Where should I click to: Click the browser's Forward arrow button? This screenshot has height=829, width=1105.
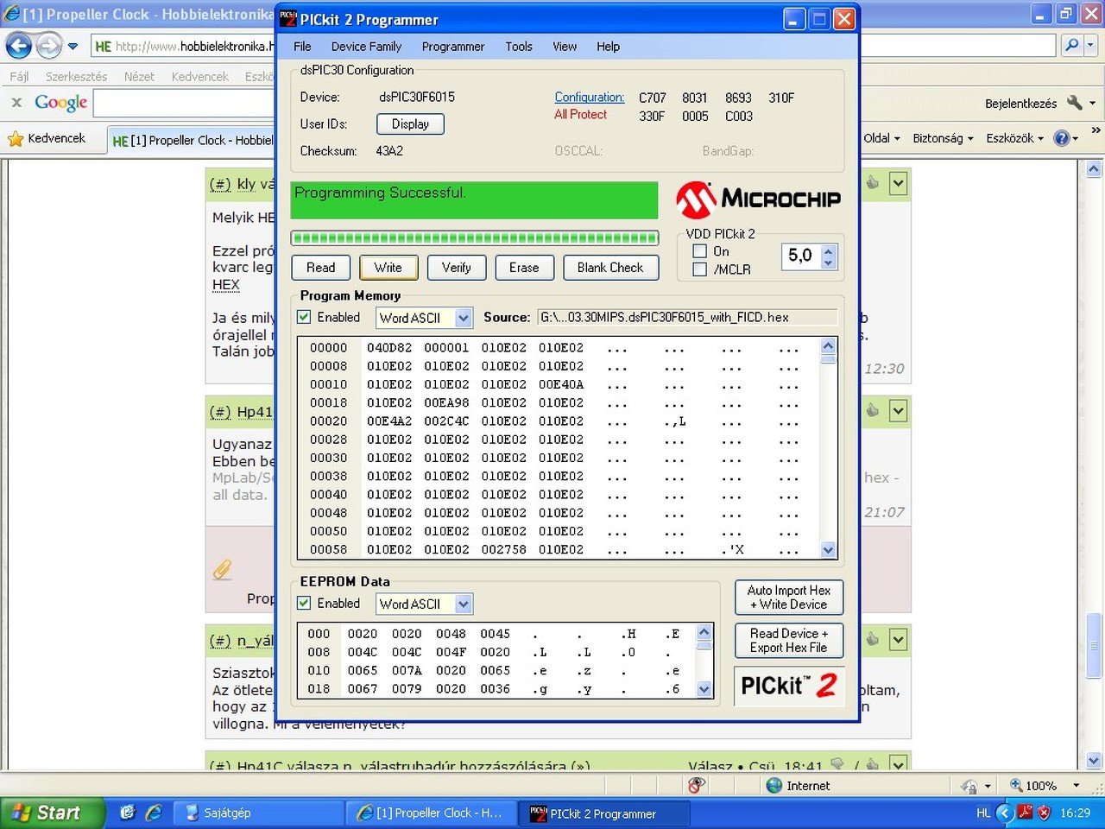(49, 46)
